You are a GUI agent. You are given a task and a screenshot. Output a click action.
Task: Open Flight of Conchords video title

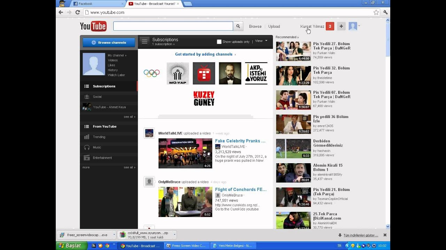pyautogui.click(x=241, y=190)
